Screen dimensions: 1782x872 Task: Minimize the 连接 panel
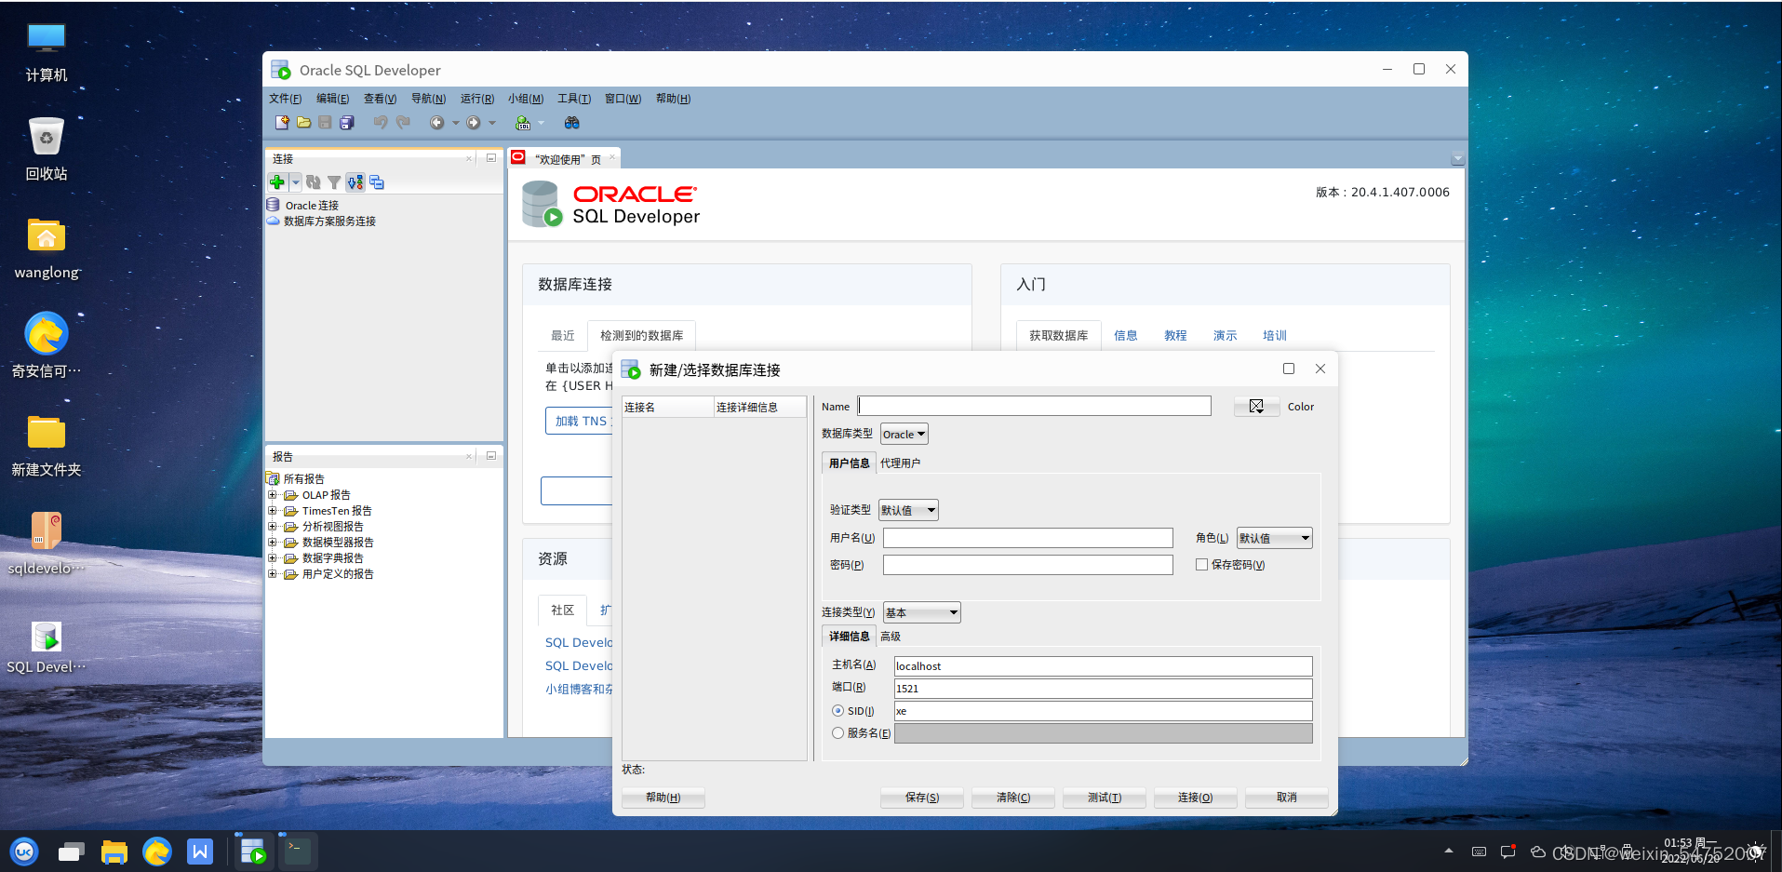click(491, 158)
